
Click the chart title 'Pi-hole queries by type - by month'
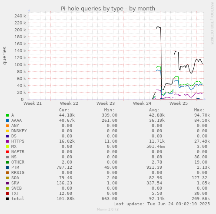click(108, 9)
